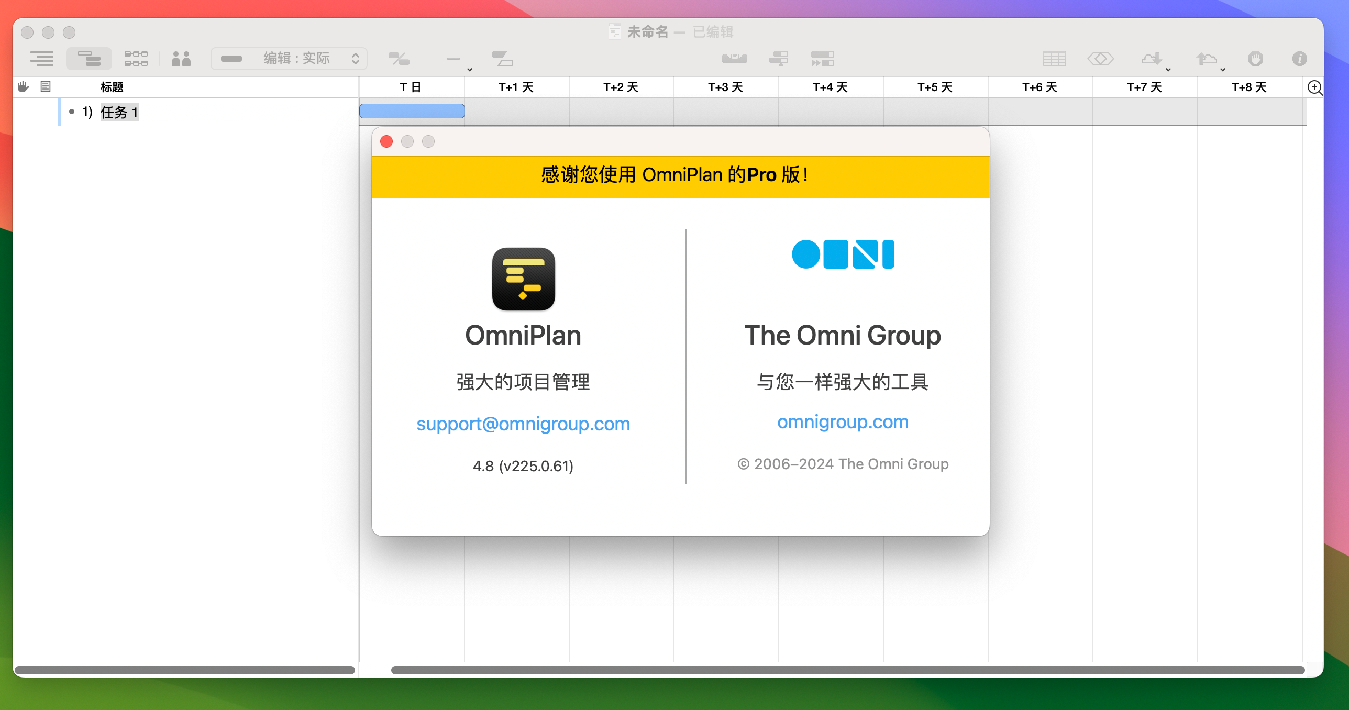The height and width of the screenshot is (710, 1349).
Task: Expand the chevron beside the cloud download icon
Action: tap(1168, 69)
